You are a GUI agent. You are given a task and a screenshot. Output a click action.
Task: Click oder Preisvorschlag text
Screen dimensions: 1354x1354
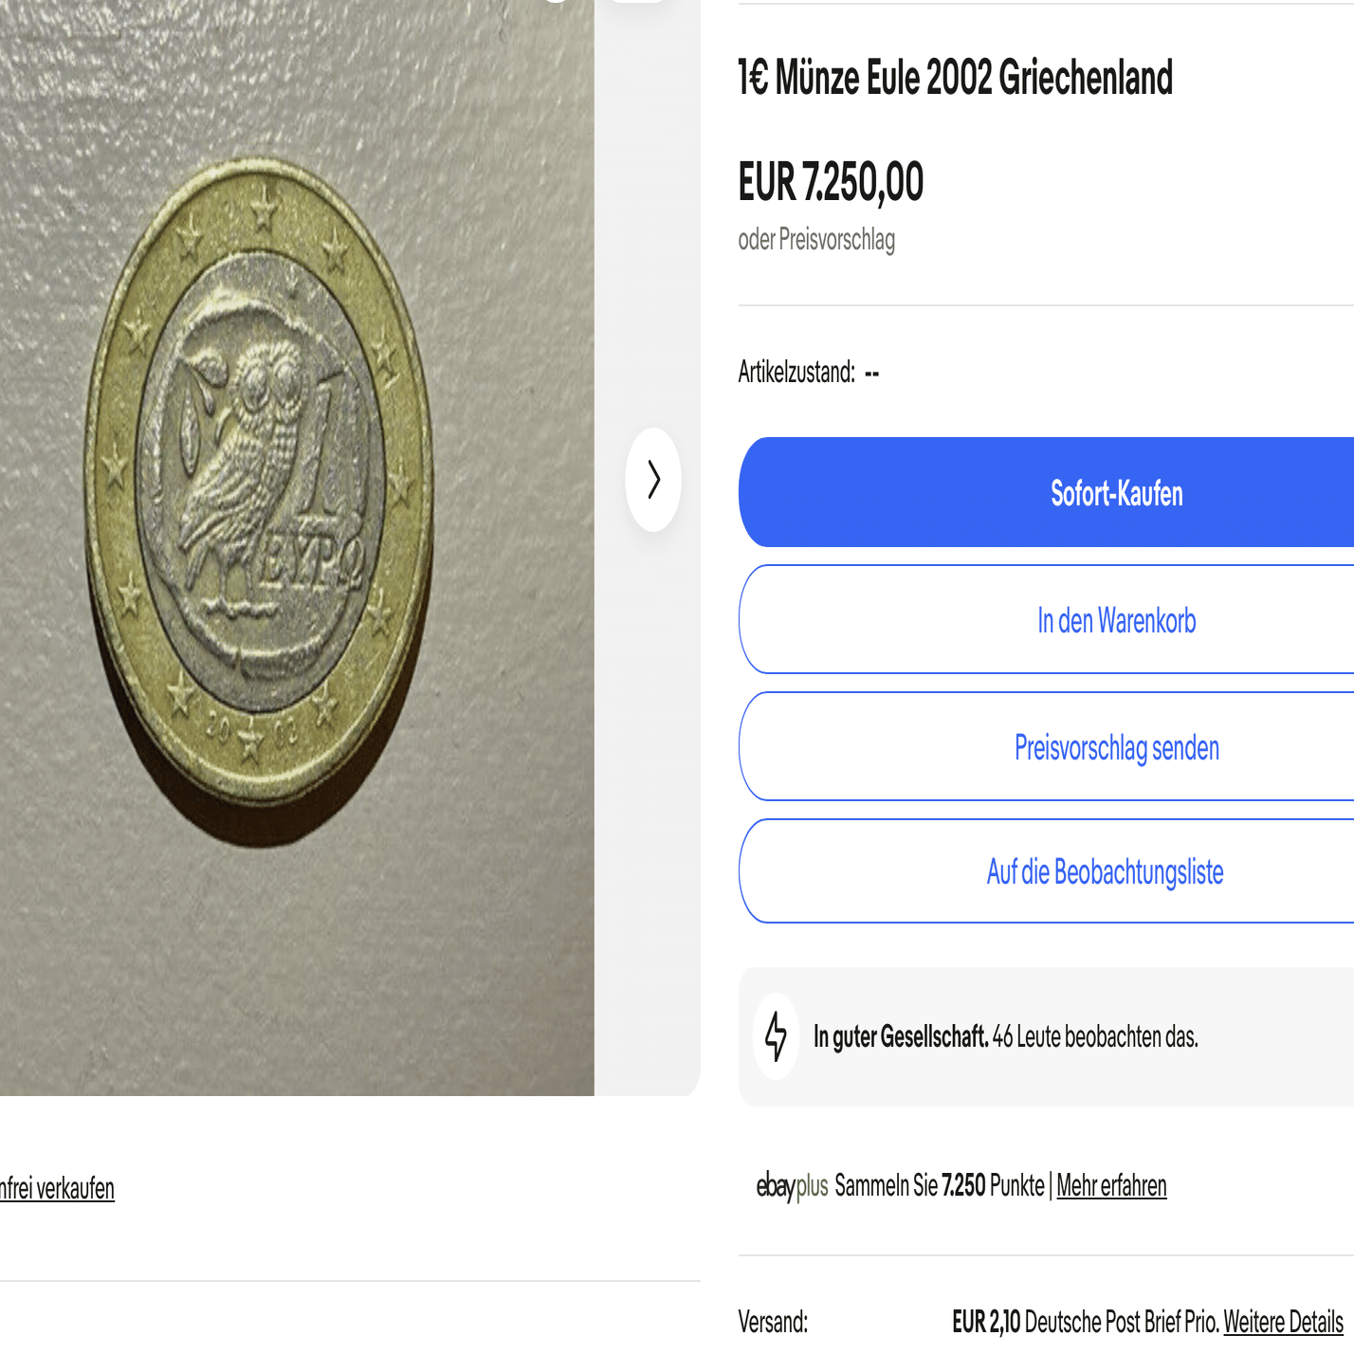click(816, 239)
